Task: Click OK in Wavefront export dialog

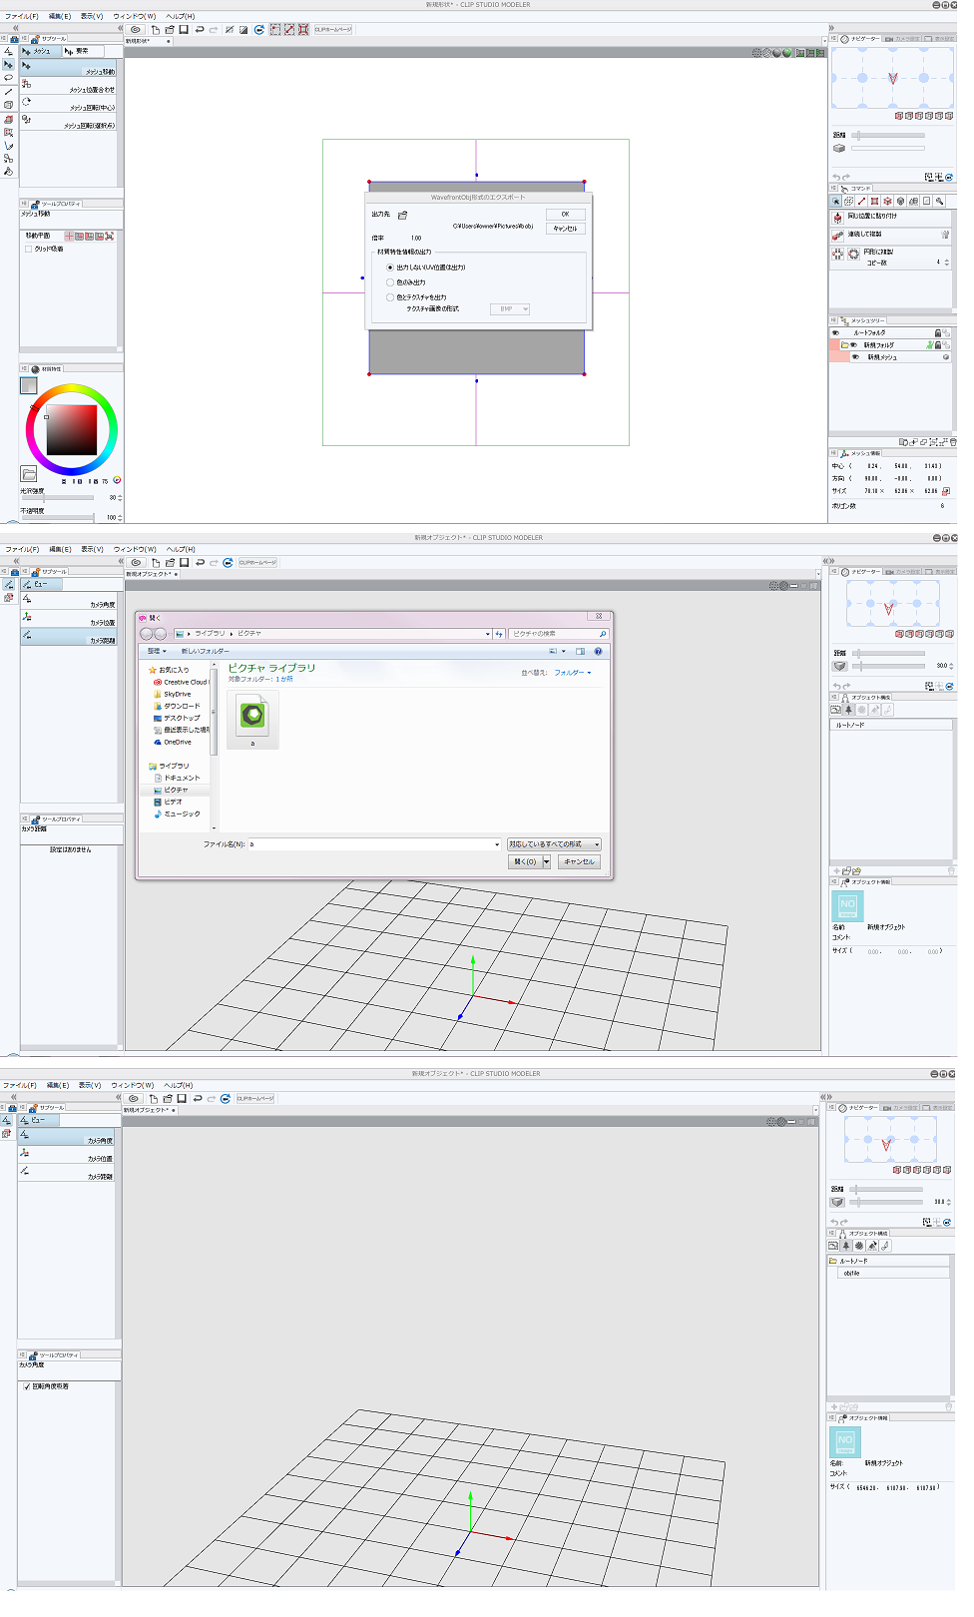Action: click(x=565, y=215)
